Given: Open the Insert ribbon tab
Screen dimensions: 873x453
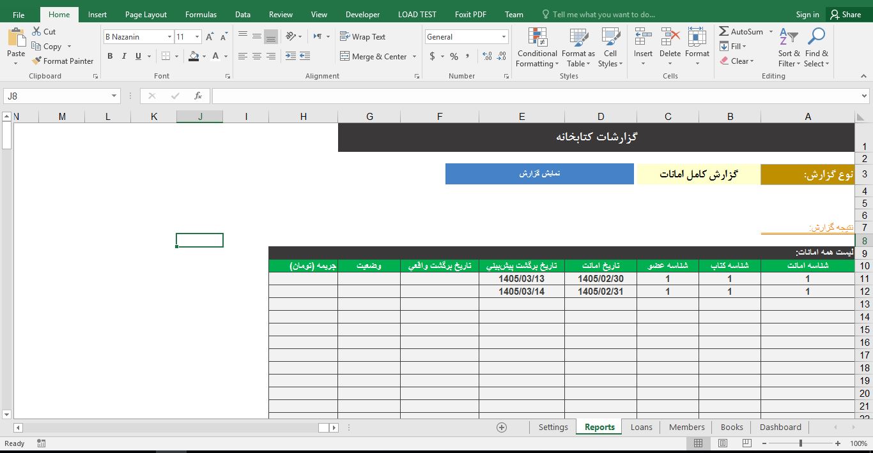Looking at the screenshot, I should (97, 14).
